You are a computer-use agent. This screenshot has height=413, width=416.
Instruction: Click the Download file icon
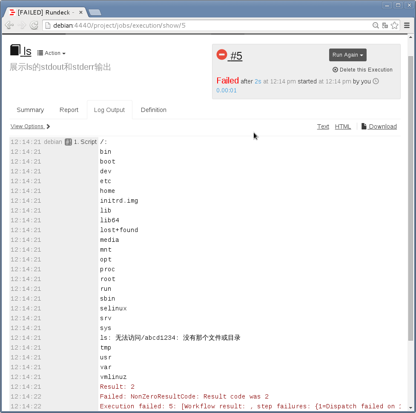click(364, 126)
